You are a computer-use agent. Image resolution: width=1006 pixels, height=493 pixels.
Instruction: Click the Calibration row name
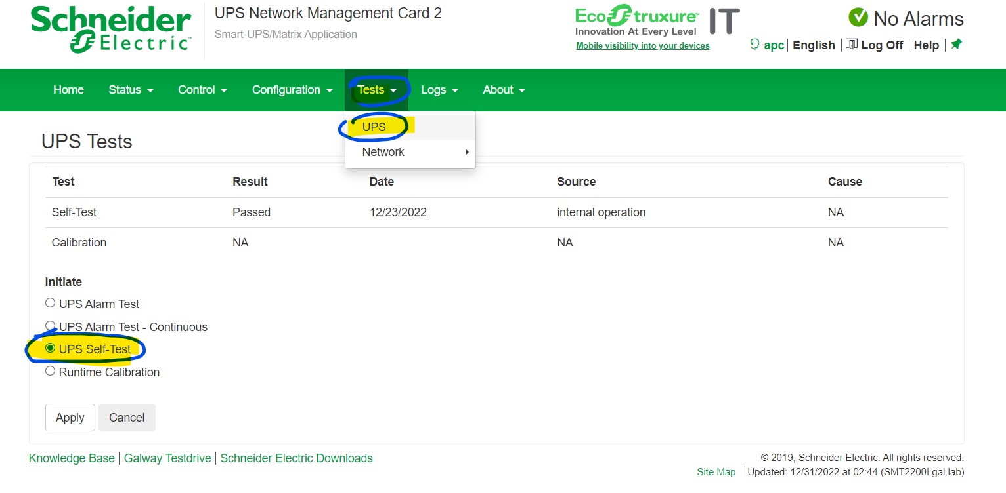(79, 243)
